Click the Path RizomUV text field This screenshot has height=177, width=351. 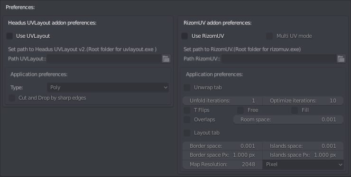click(x=279, y=59)
